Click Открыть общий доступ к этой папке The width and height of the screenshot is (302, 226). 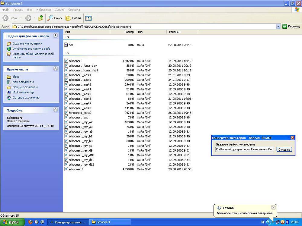[x=33, y=55]
